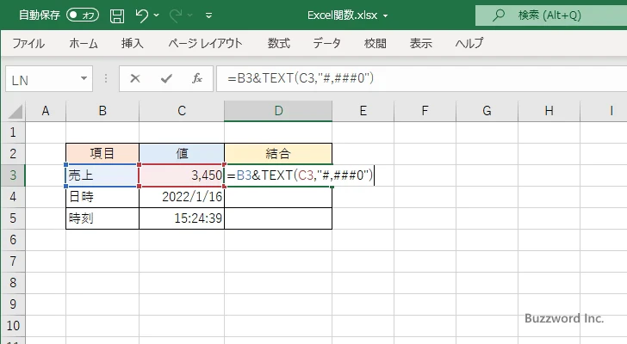Click the fx Insert Function icon
Viewport: 627px width, 344px height.
pyautogui.click(x=197, y=78)
